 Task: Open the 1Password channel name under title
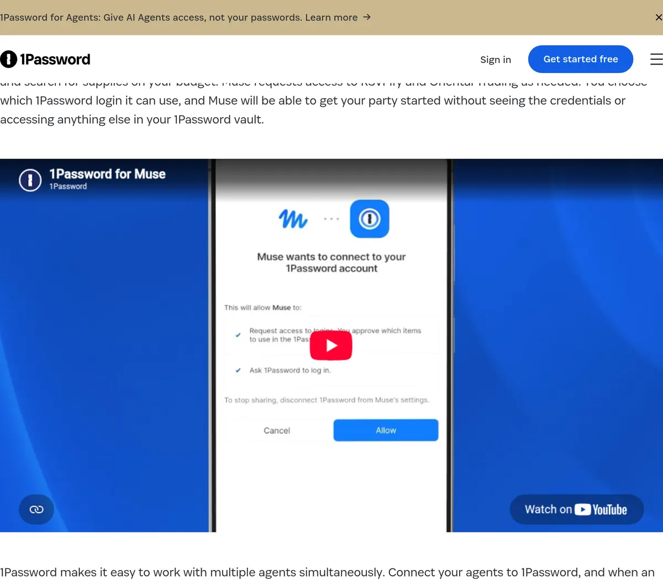pos(68,187)
